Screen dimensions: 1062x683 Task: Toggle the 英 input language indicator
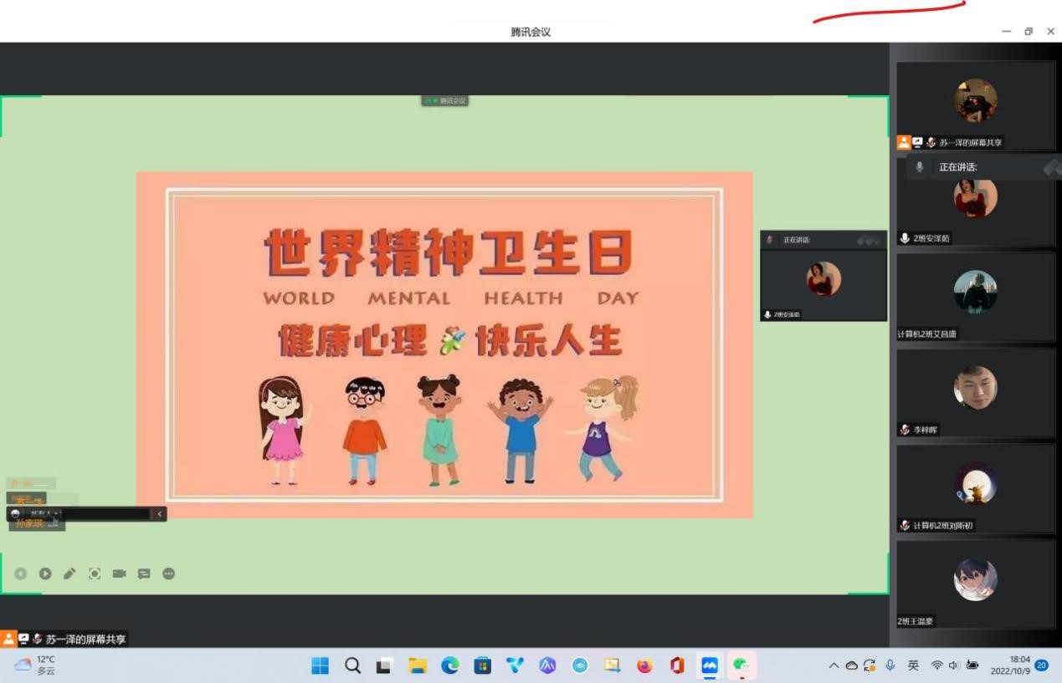[913, 665]
